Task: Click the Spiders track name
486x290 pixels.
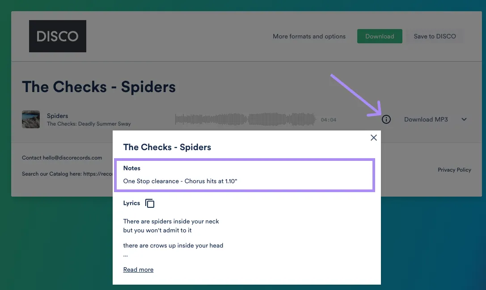Action: click(x=58, y=116)
